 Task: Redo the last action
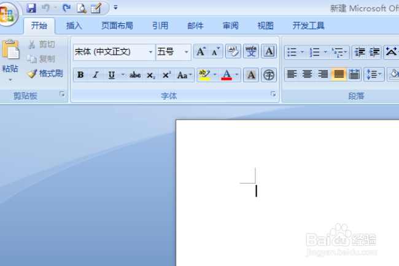(66, 8)
